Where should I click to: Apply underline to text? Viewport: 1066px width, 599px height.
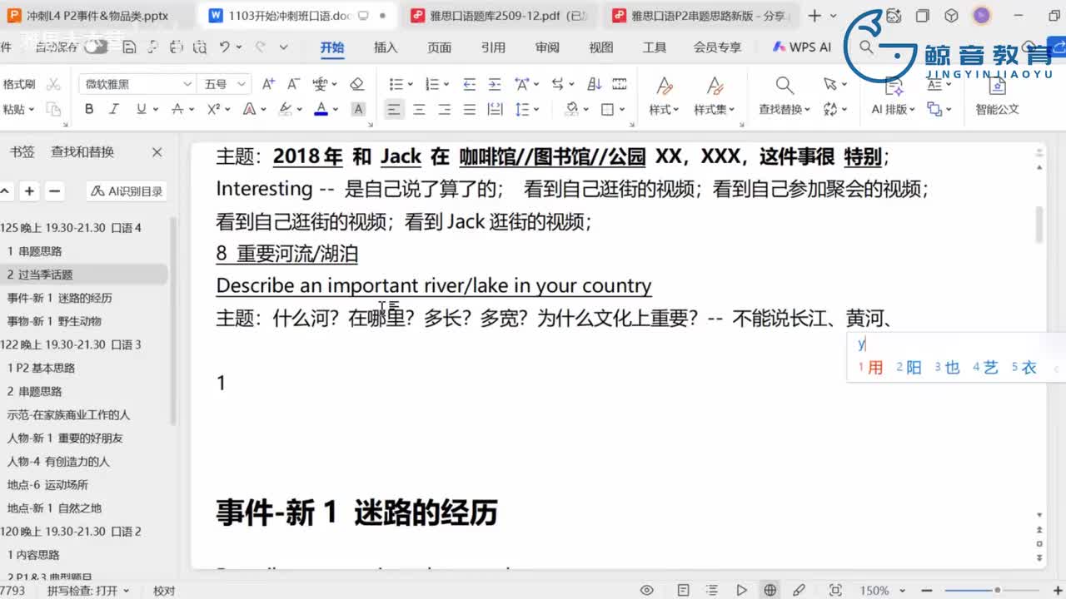(x=141, y=109)
